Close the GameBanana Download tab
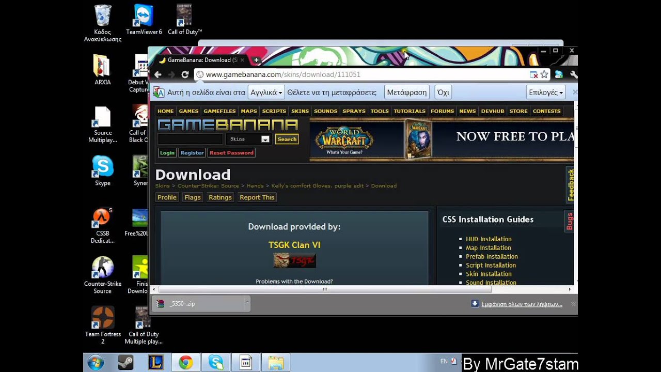The height and width of the screenshot is (372, 661). pyautogui.click(x=243, y=60)
